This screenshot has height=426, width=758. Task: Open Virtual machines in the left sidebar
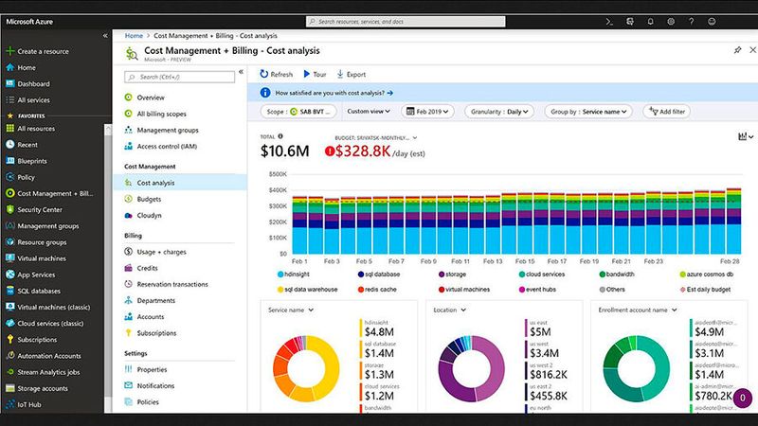tap(42, 257)
